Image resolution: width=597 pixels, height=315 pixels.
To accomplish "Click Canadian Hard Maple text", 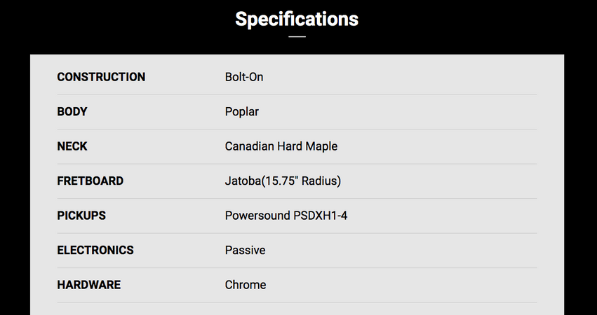I will (281, 147).
